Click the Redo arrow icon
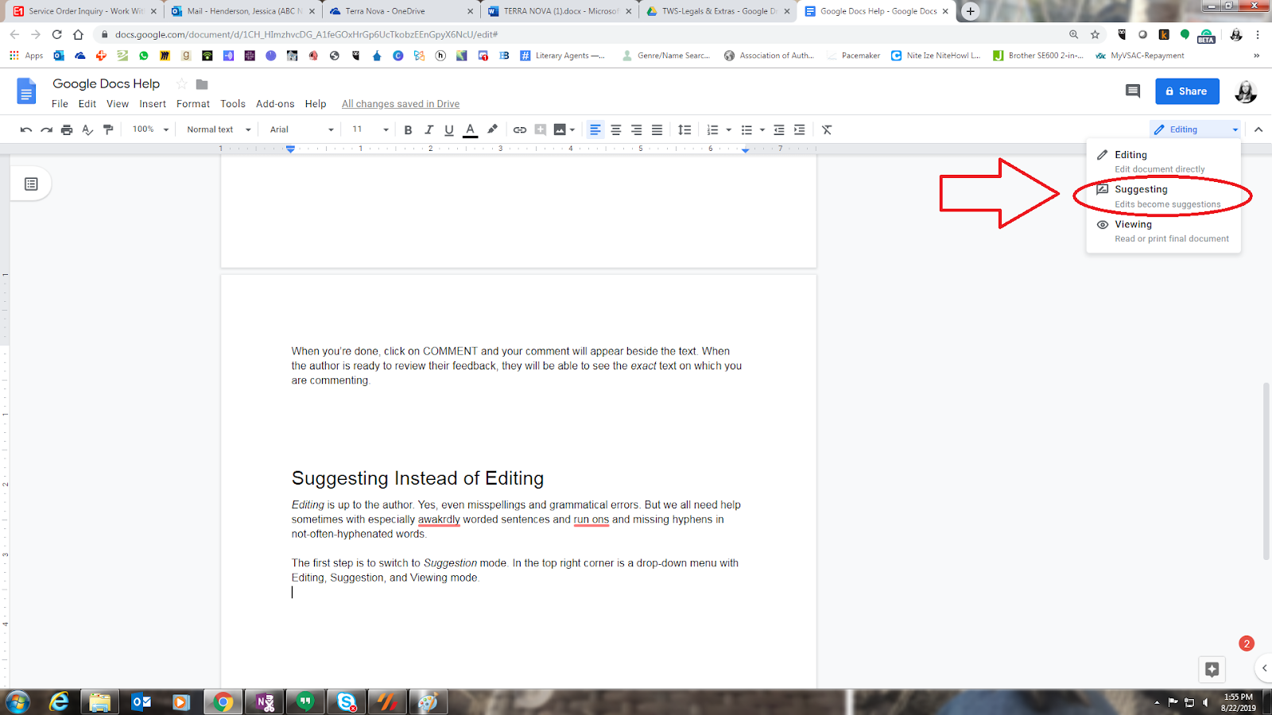 point(47,129)
